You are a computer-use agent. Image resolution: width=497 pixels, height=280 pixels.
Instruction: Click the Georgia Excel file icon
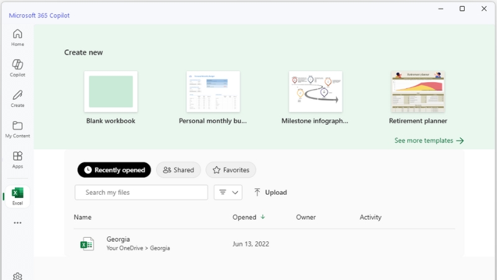(x=87, y=244)
